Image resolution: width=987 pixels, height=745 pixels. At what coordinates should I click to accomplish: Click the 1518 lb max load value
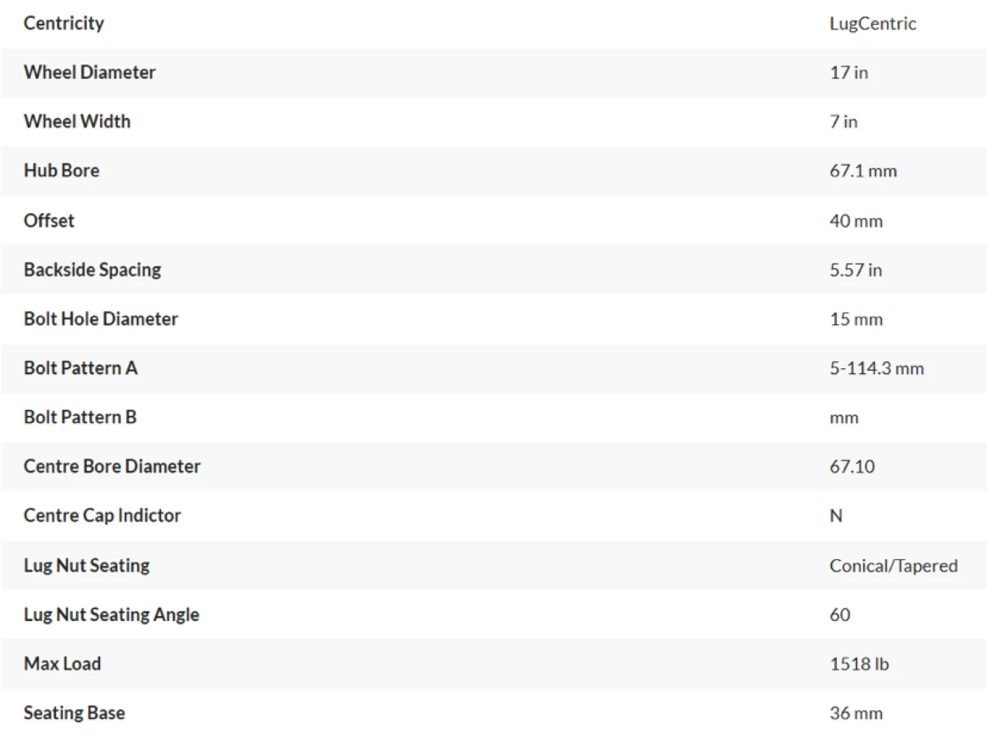859,664
